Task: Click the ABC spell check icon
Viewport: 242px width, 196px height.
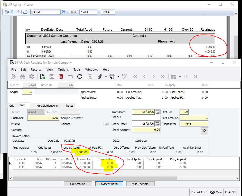Action: pyautogui.click(x=124, y=76)
